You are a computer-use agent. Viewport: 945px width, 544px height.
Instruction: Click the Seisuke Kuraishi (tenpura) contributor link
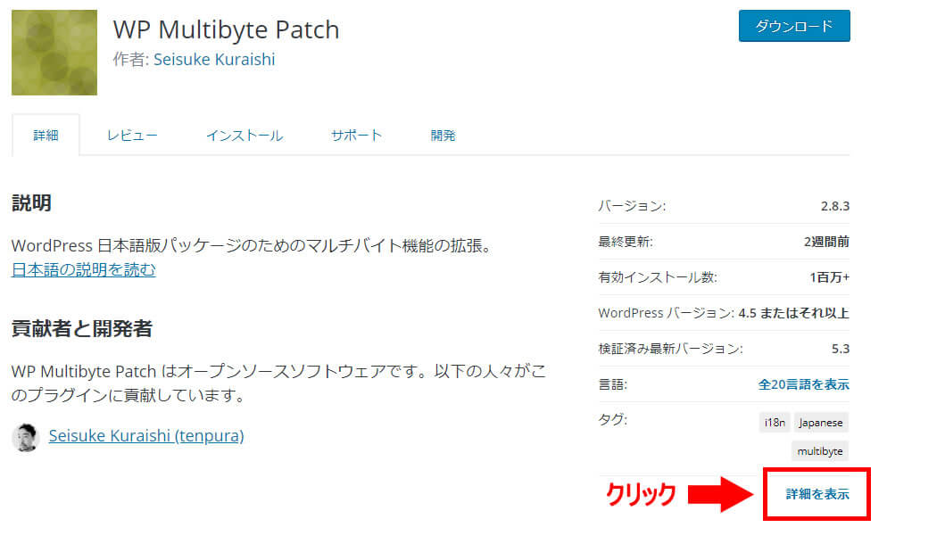coord(146,436)
